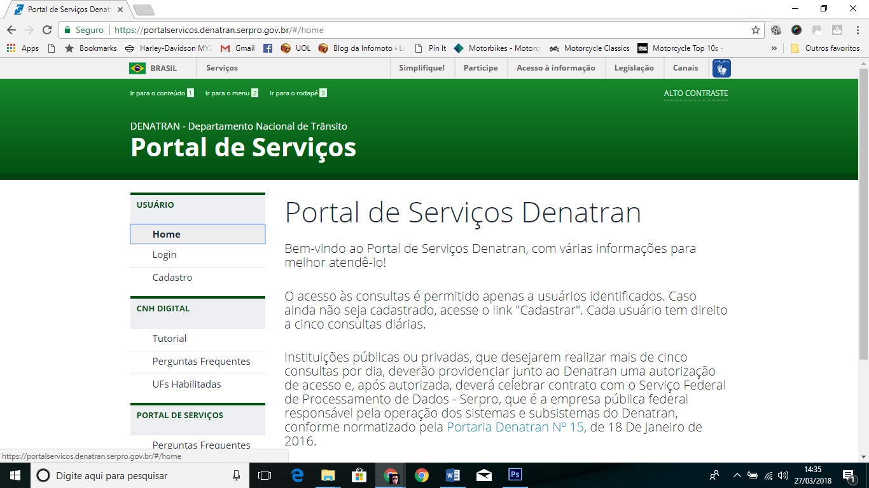The image size is (869, 488).
Task: Click the Libras accessibility hand icon in header
Action: 721,68
